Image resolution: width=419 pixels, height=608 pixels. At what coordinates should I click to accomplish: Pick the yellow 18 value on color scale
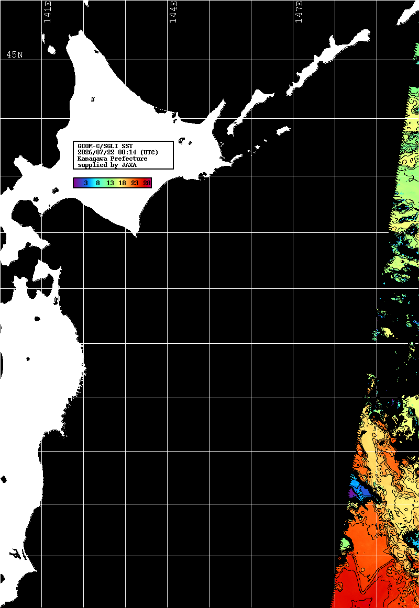click(122, 183)
